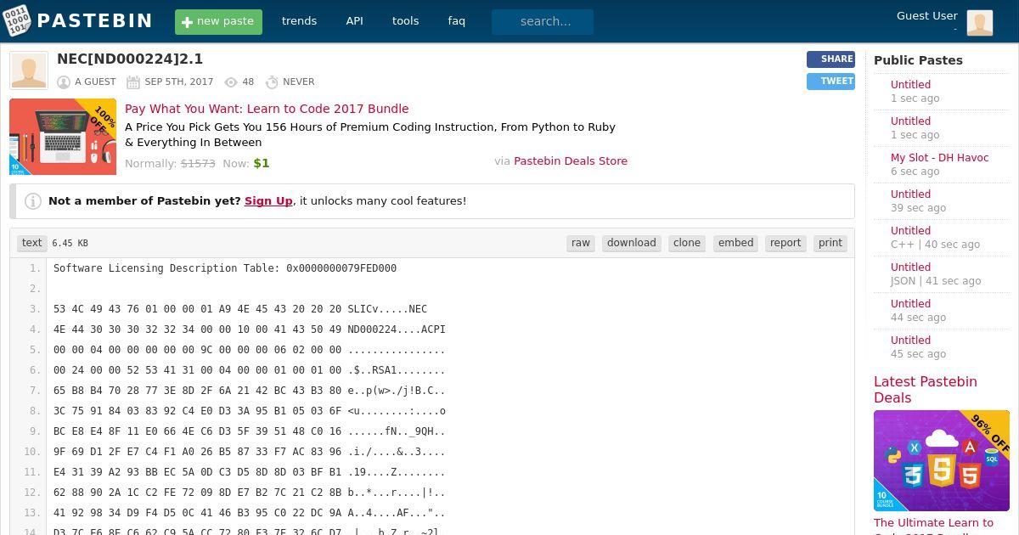The height and width of the screenshot is (535, 1019).
Task: Open the API menu item
Action: coord(355,21)
